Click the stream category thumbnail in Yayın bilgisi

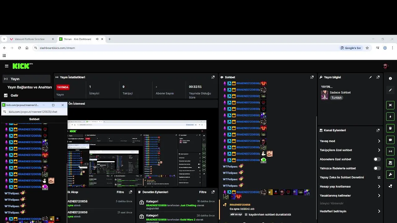pyautogui.click(x=324, y=95)
